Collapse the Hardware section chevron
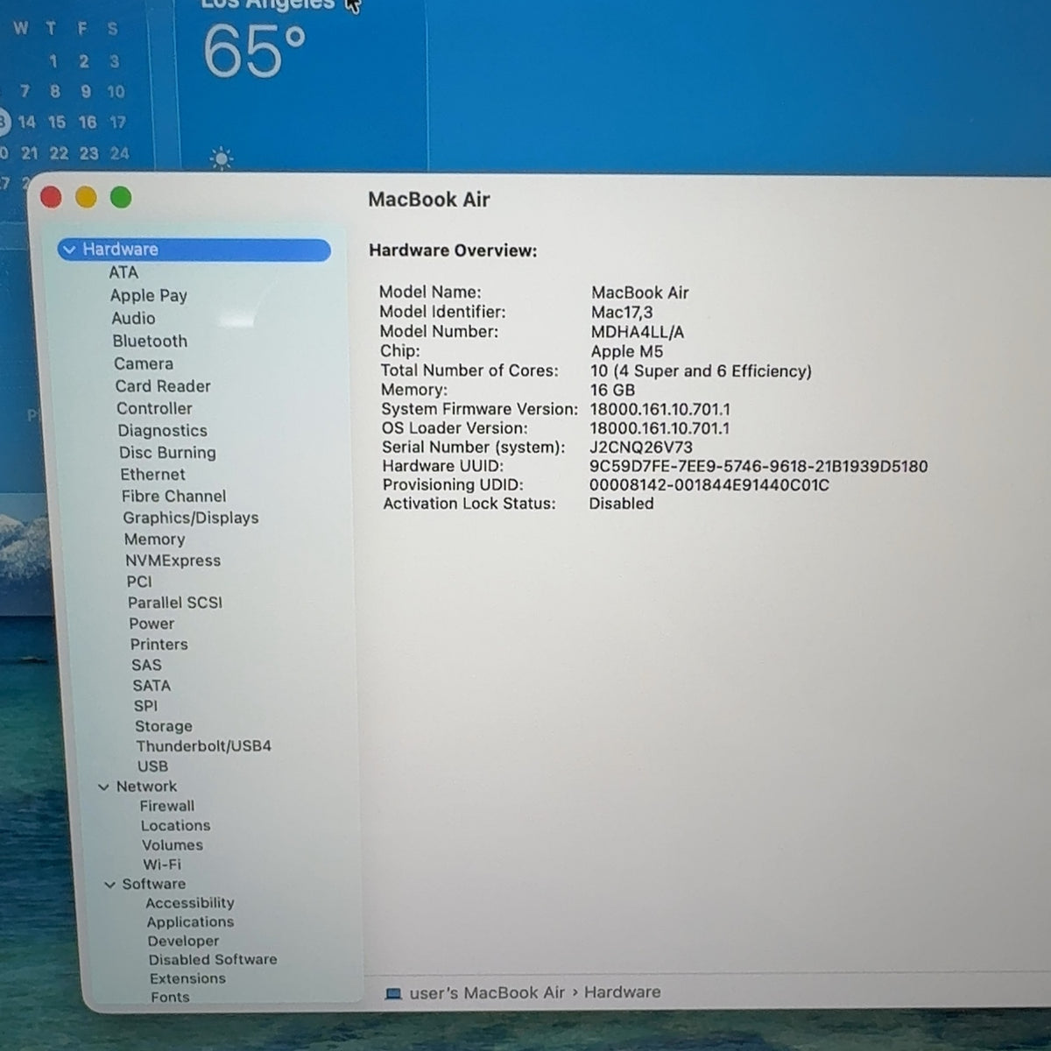This screenshot has width=1051, height=1051. click(x=69, y=250)
